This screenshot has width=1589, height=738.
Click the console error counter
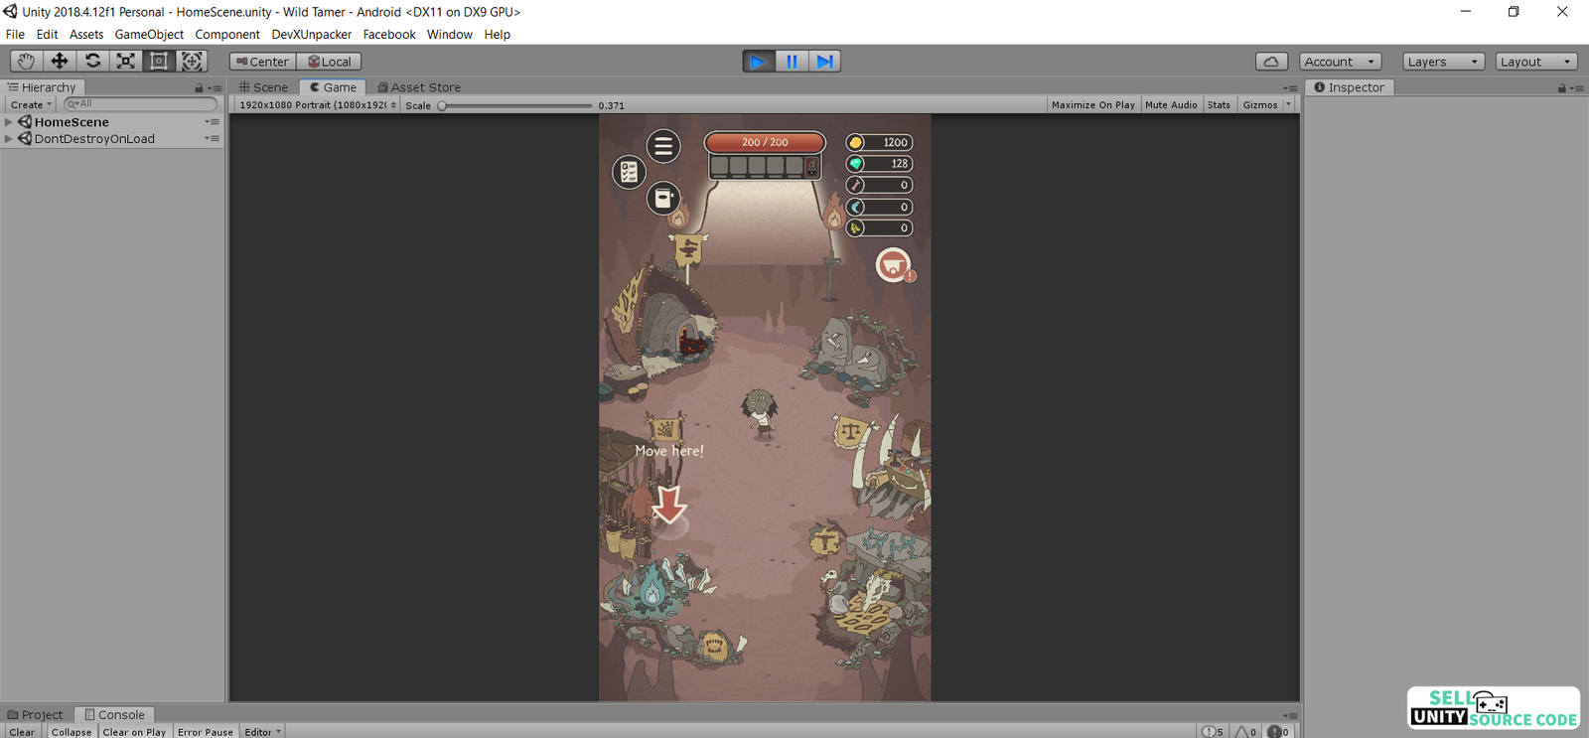coord(1278,732)
